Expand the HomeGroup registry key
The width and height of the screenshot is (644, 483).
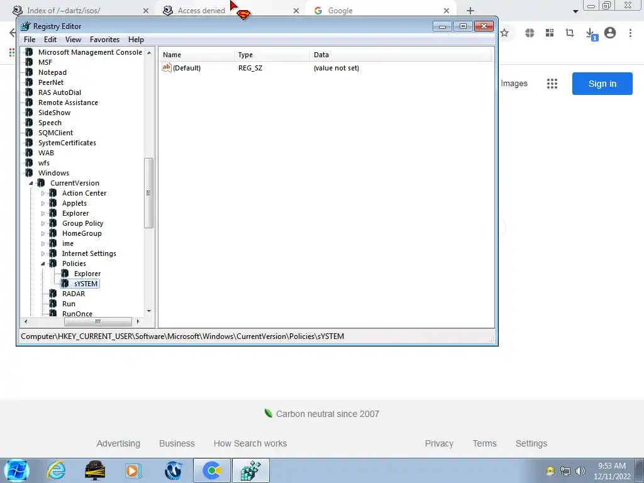[43, 233]
